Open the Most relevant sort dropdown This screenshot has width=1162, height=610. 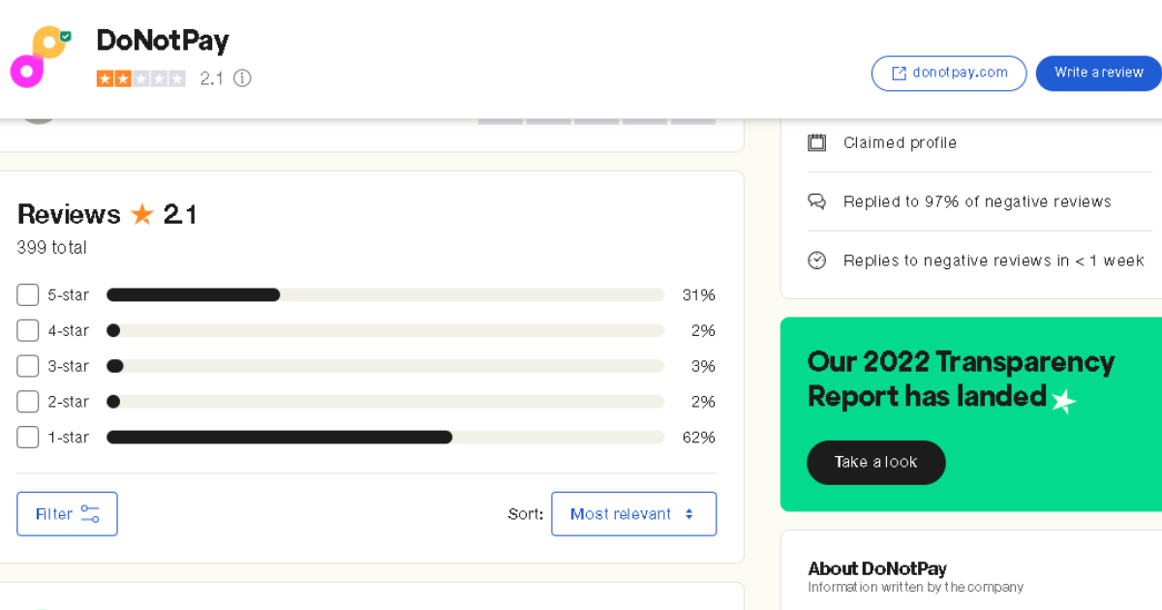[633, 514]
